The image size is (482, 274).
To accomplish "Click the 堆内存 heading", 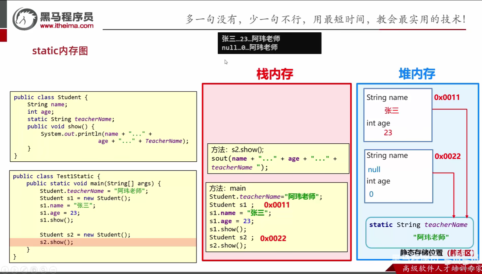I will tap(417, 74).
